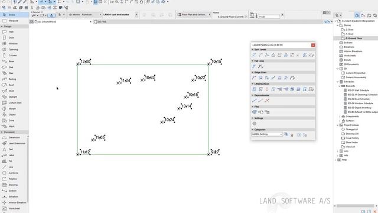Screen dimensions: 378x213
Task: Switch navigator to View Map mode
Action: click(363, 15)
